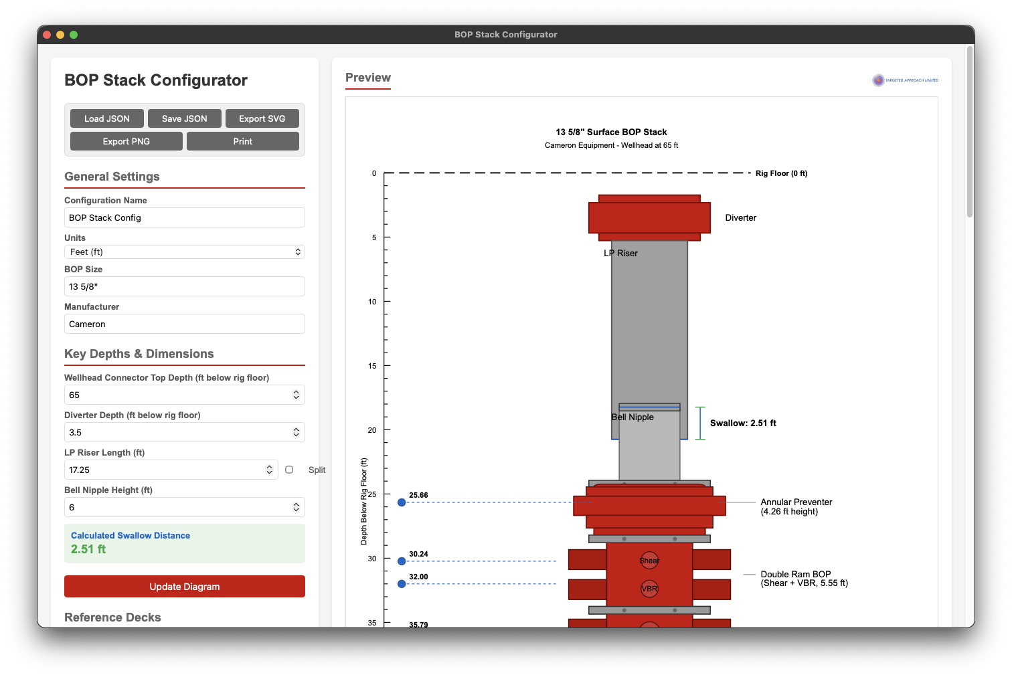The height and width of the screenshot is (677, 1012).
Task: Open the Units dropdown
Action: pos(184,252)
